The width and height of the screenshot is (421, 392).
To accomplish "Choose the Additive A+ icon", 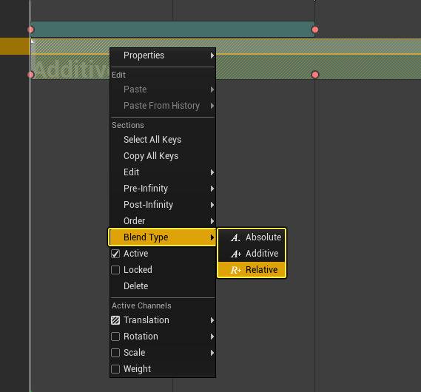I will coord(236,254).
